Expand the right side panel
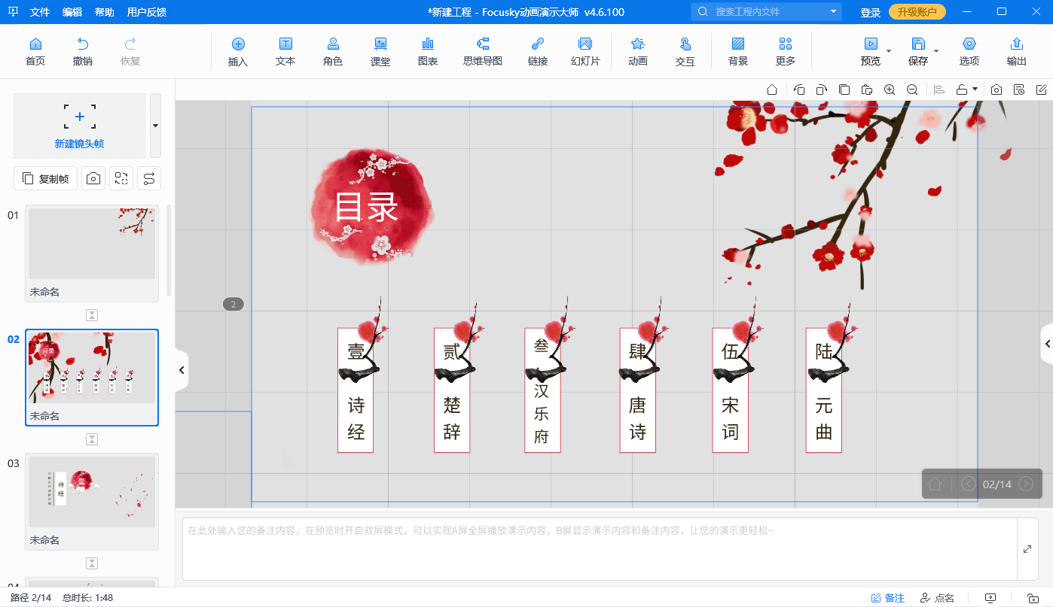1053x607 pixels. 1047,344
